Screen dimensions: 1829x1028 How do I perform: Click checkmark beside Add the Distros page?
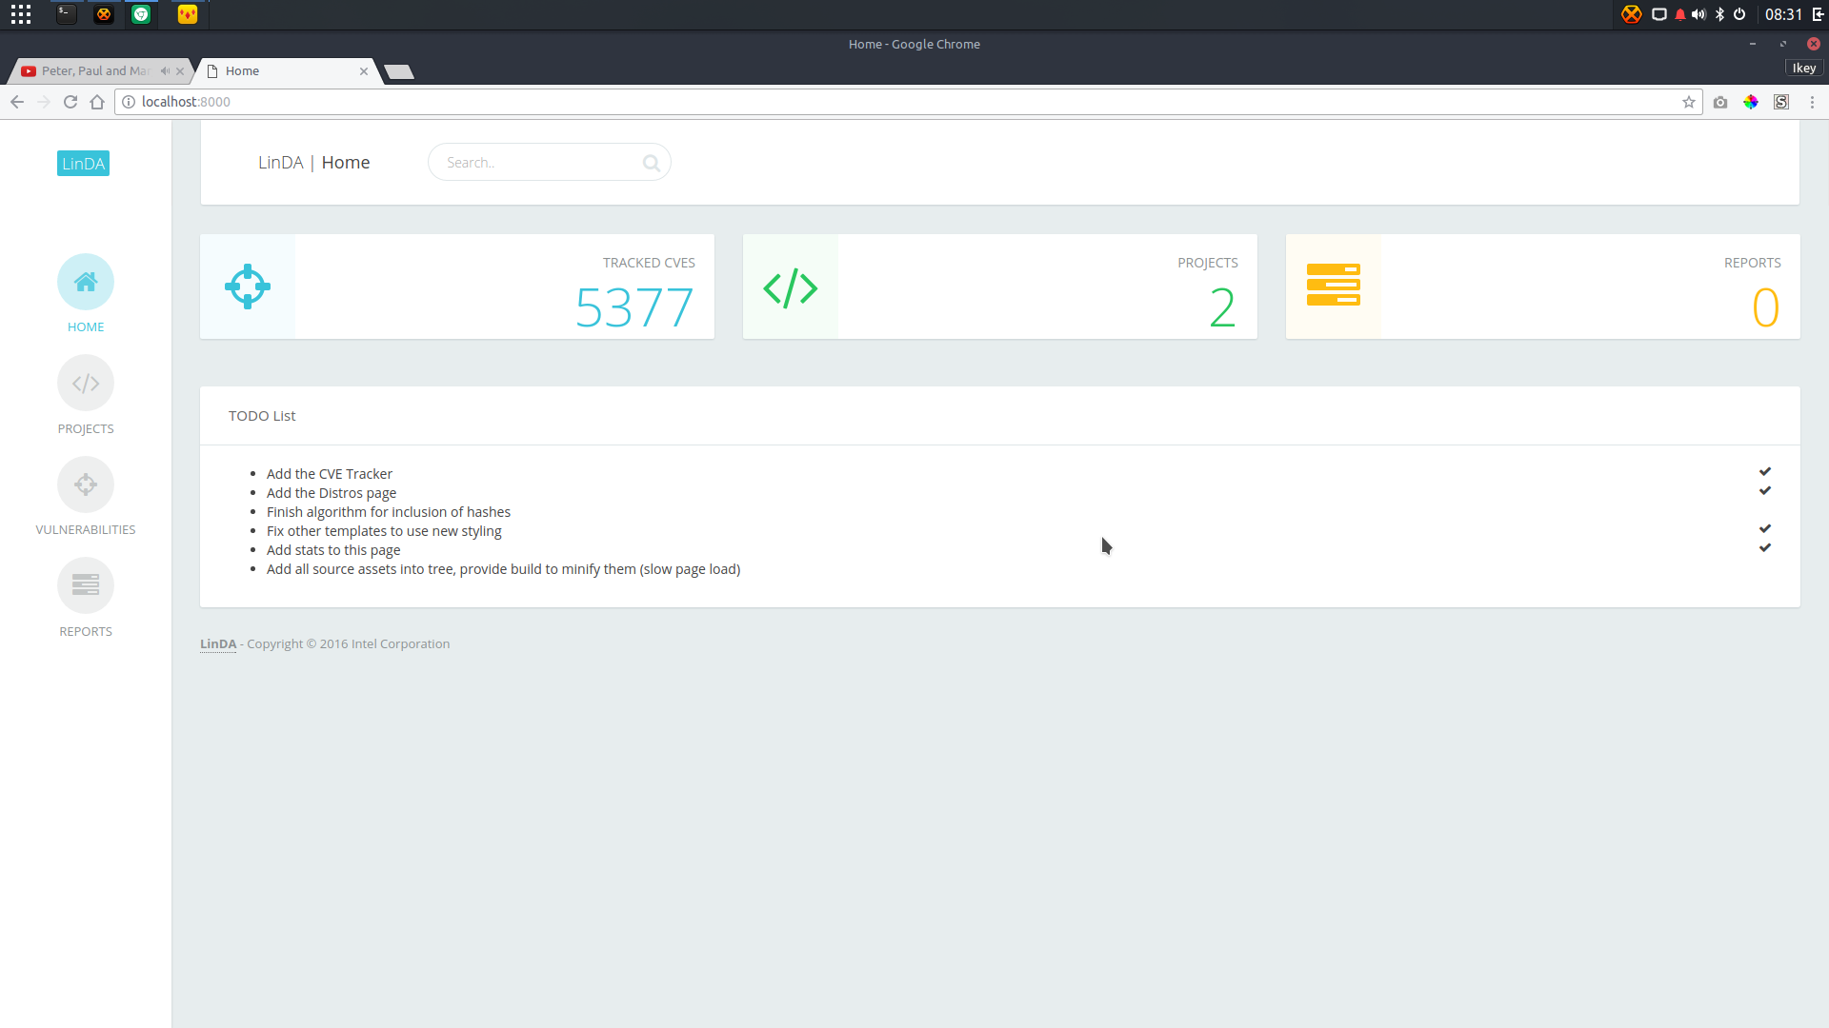coord(1765,490)
